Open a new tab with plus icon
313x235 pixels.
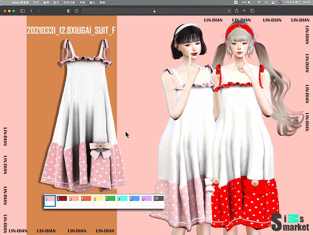click(x=245, y=11)
